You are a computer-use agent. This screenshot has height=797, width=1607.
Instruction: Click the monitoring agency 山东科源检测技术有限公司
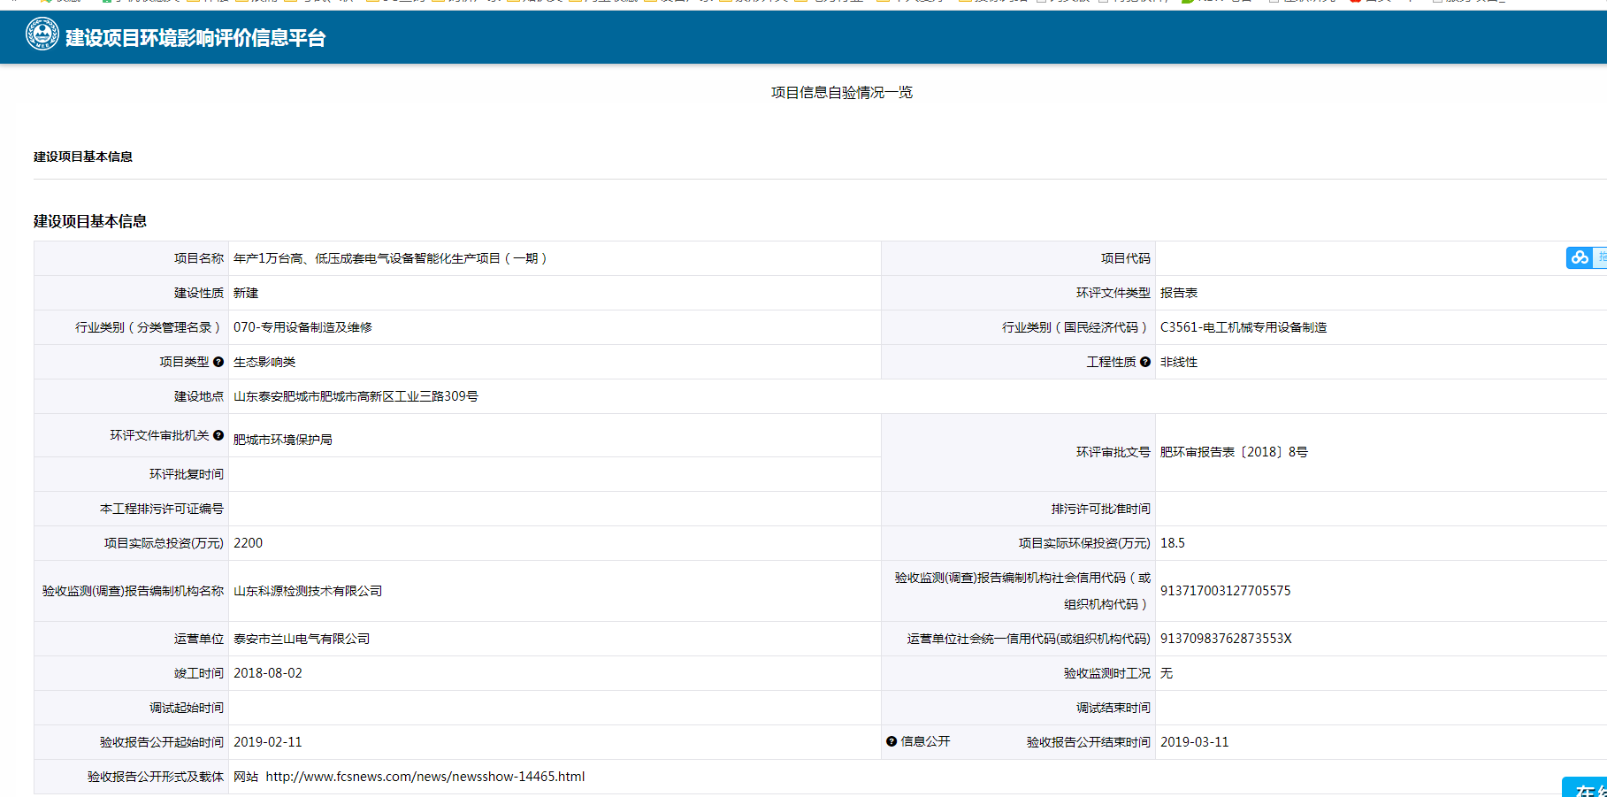tap(308, 591)
